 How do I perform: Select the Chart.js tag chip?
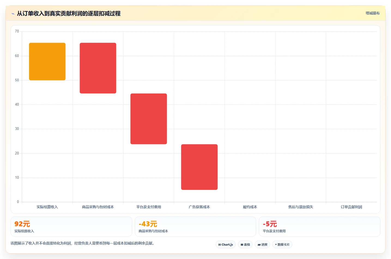226,245
